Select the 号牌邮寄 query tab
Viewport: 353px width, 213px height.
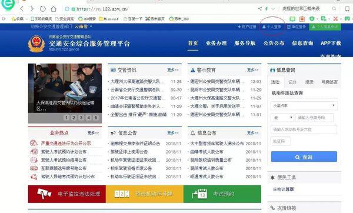(329, 82)
